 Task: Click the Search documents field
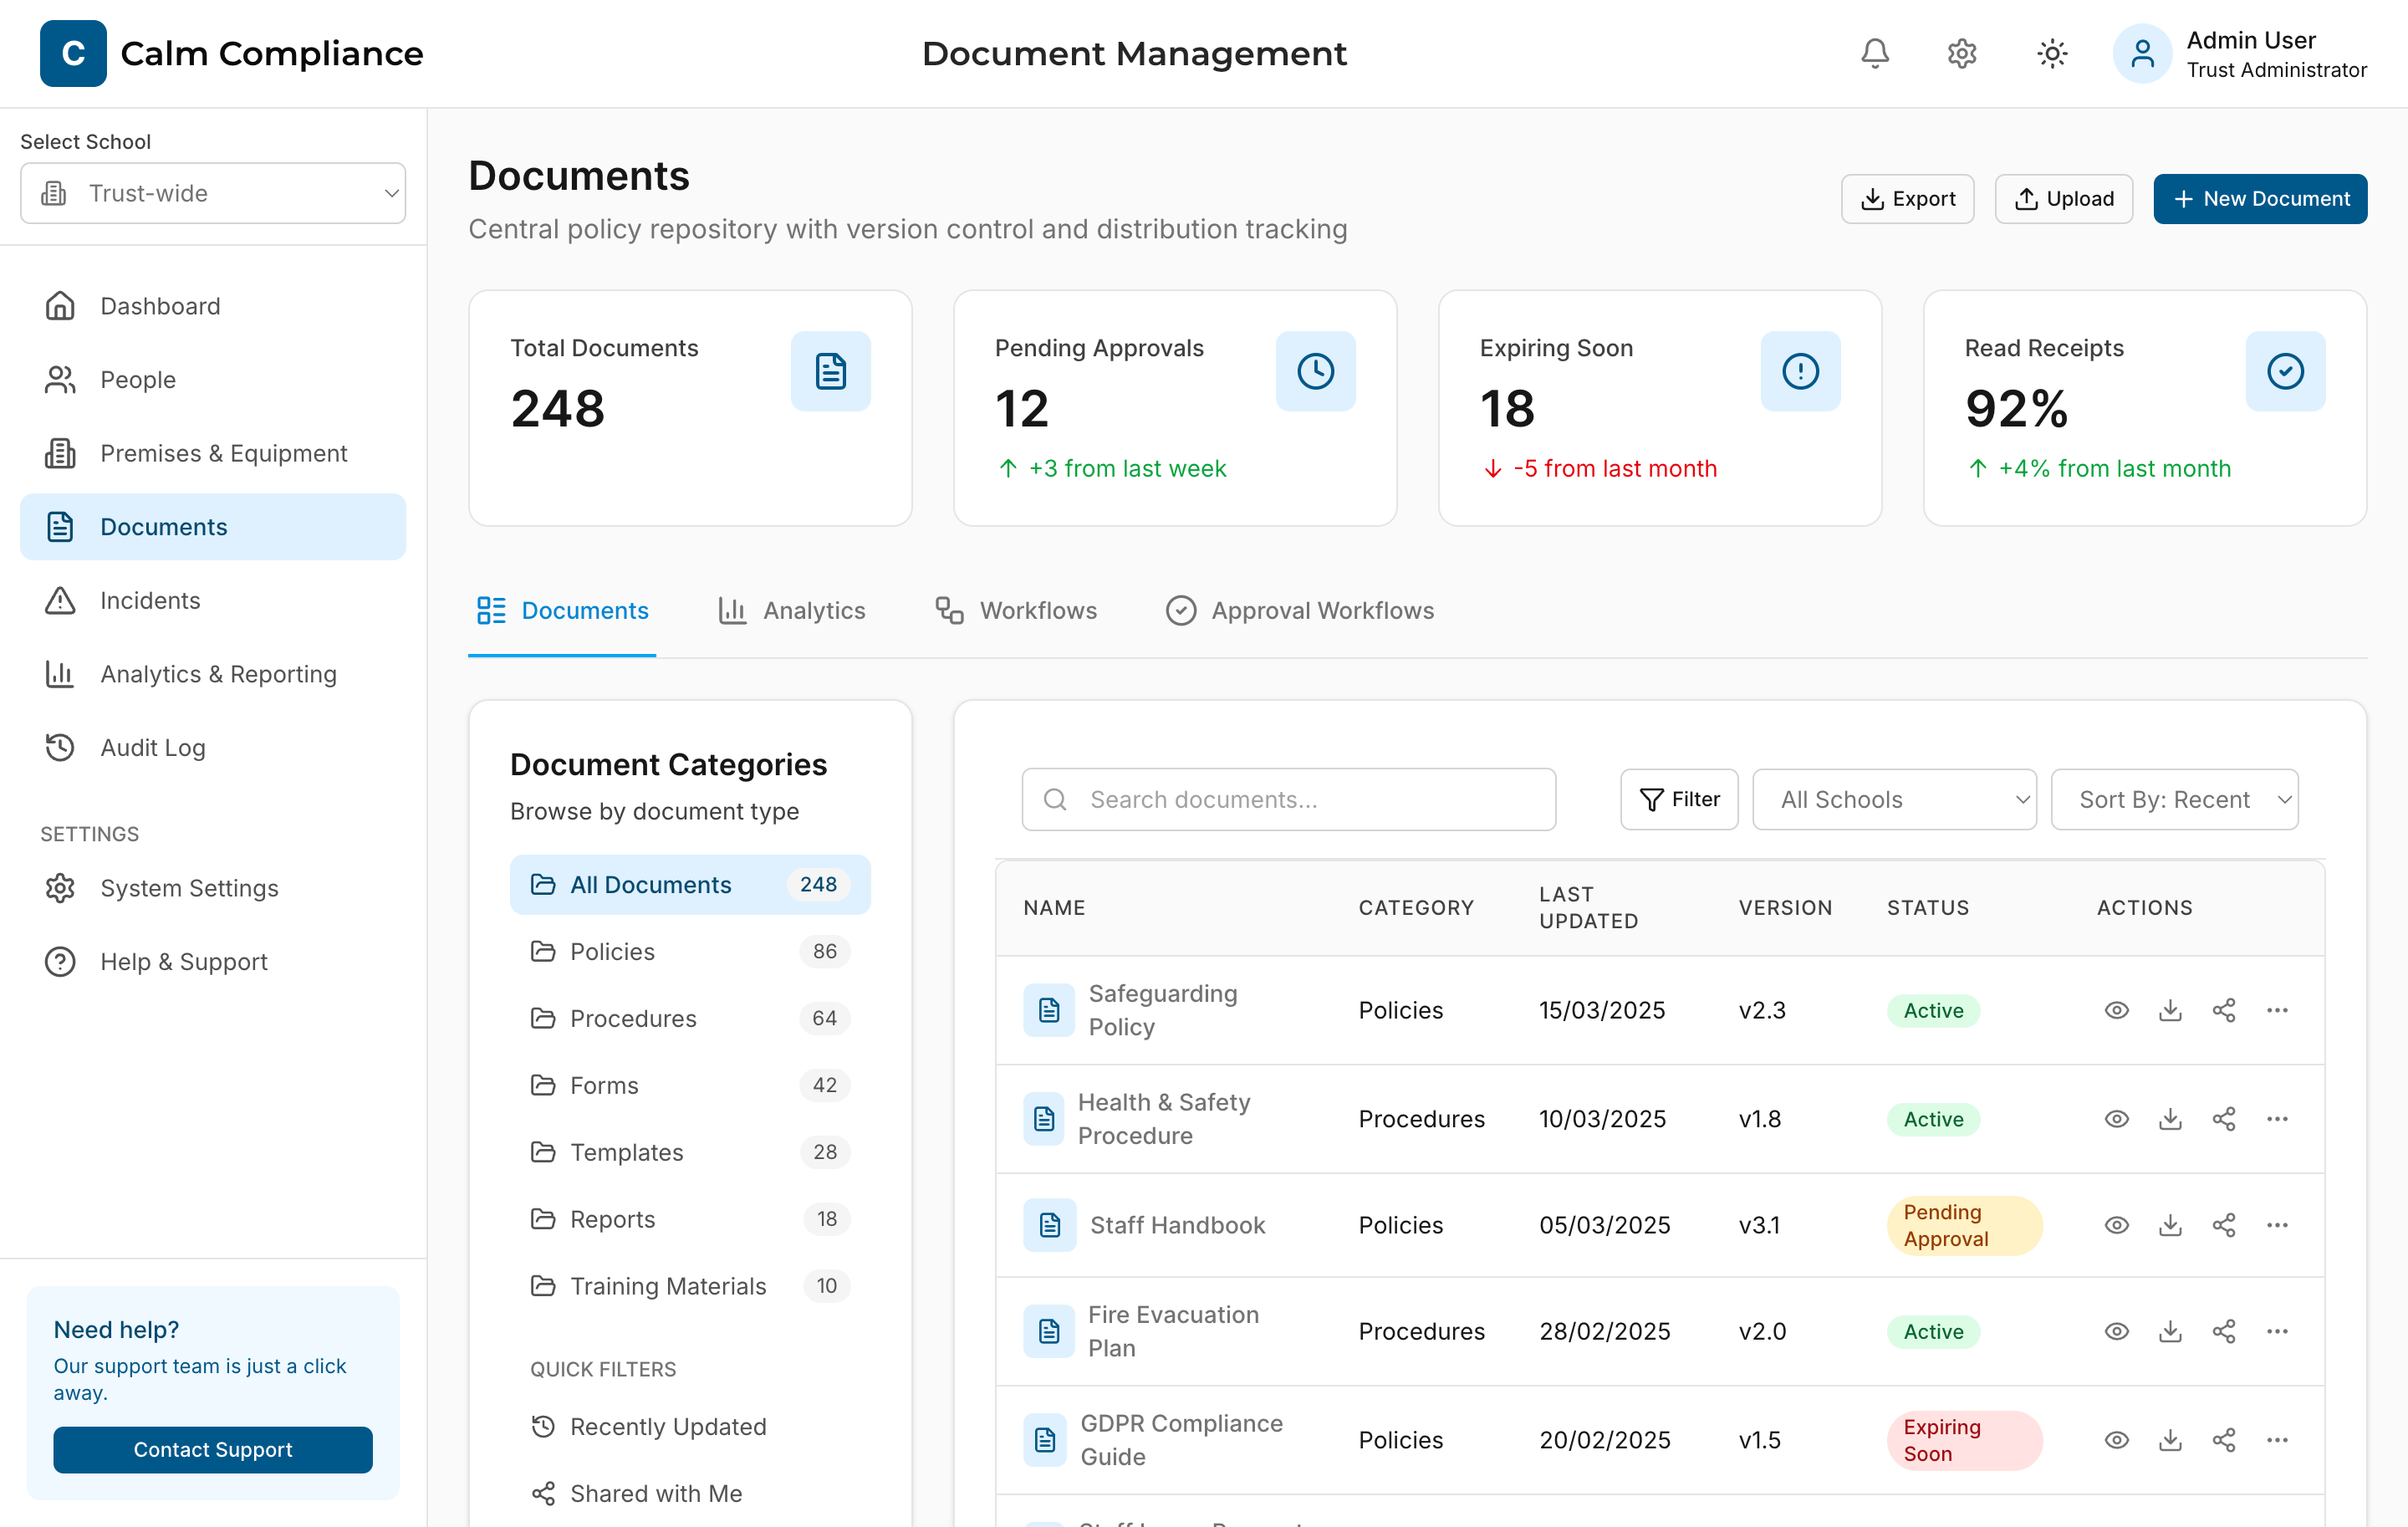[x=1288, y=799]
